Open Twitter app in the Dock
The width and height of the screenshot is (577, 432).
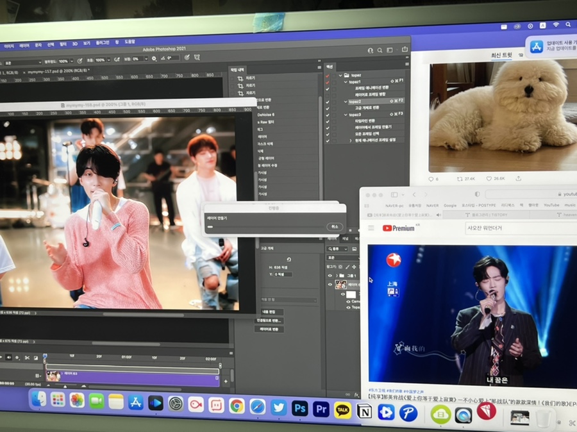[279, 408]
